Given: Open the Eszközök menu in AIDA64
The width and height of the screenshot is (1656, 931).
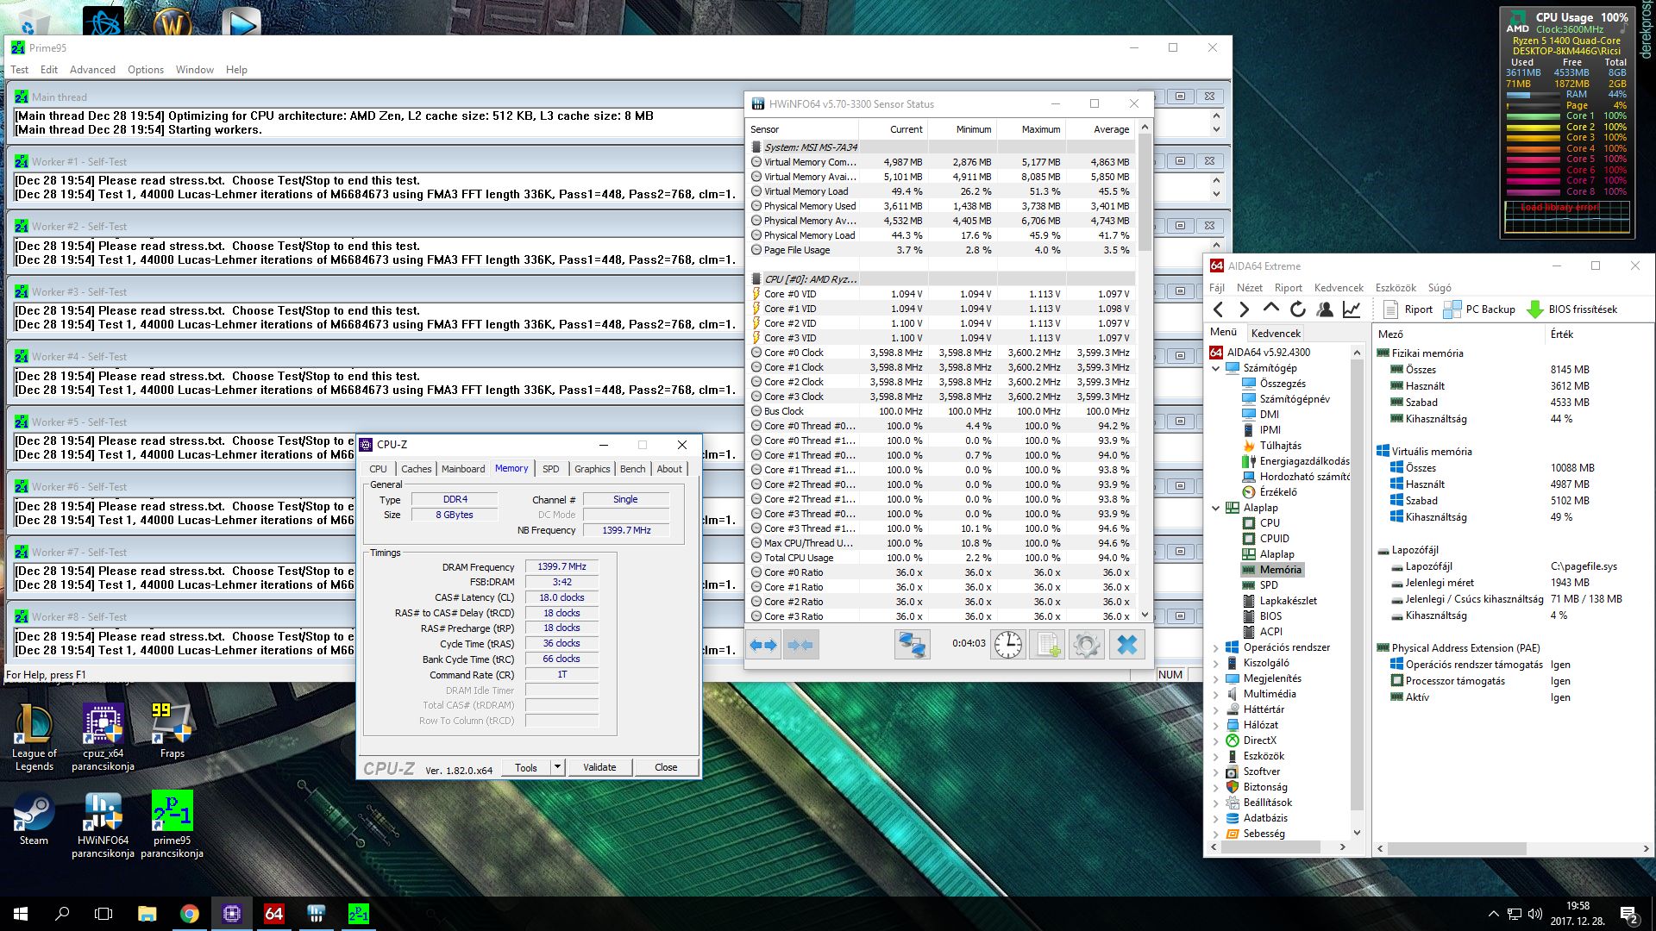Looking at the screenshot, I should click(1396, 288).
